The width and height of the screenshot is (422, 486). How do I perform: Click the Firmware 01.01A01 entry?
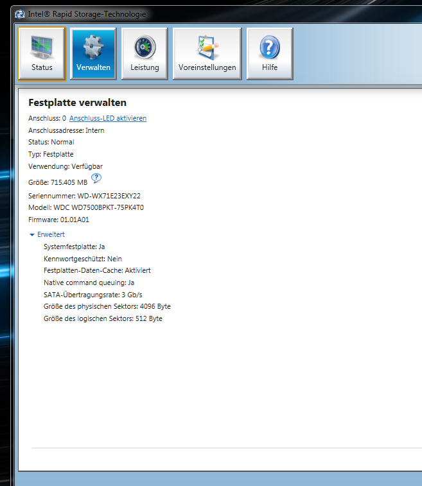click(x=58, y=220)
